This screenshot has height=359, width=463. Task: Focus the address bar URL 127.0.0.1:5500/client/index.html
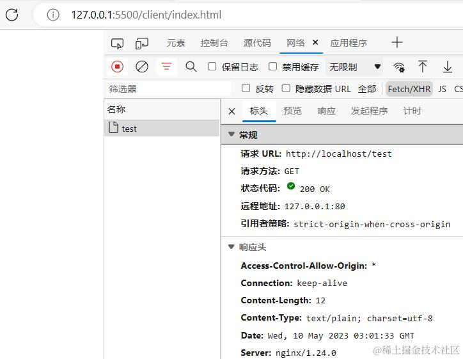point(146,15)
